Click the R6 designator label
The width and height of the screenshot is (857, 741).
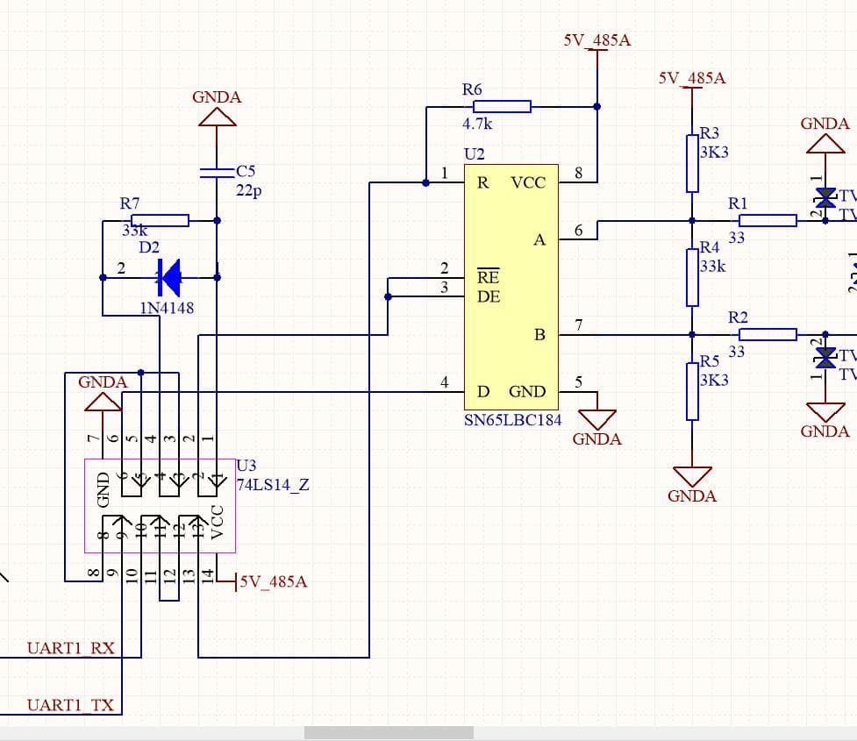(472, 89)
